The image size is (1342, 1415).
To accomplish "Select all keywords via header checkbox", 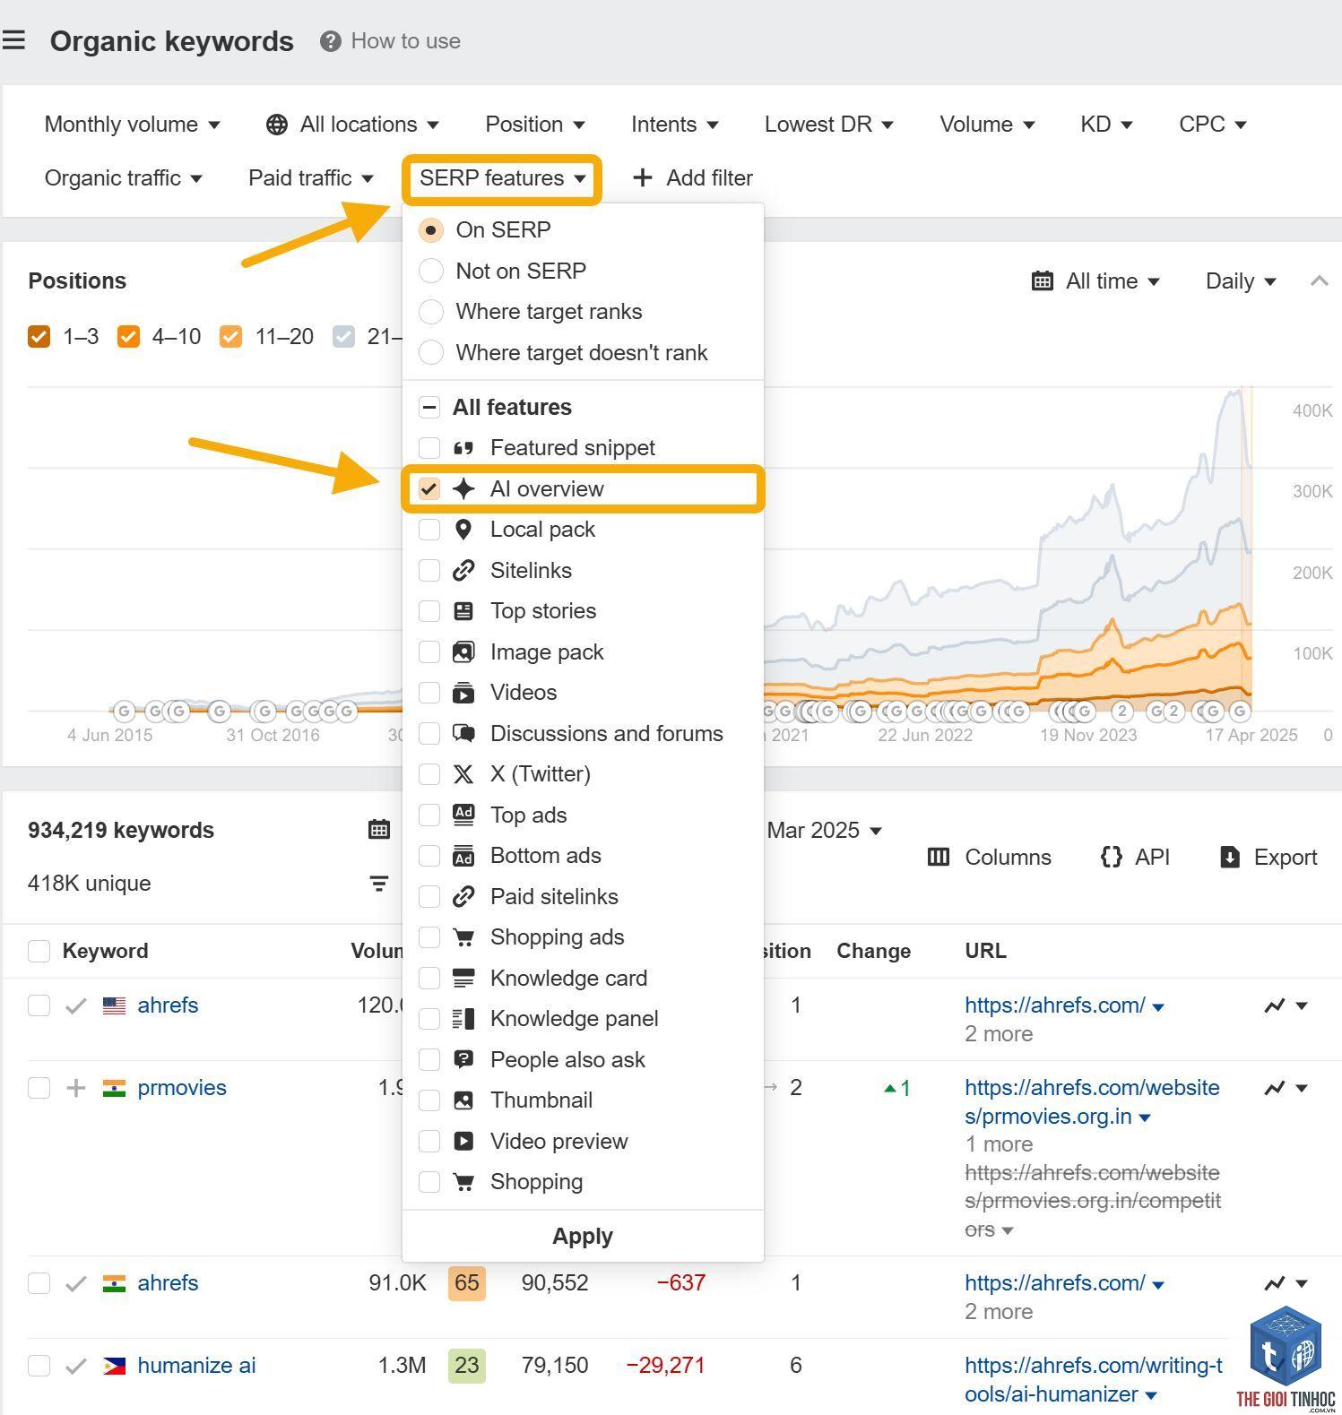I will click(x=39, y=951).
